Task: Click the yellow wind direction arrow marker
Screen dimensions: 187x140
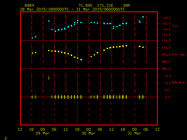Action: tap(49, 78)
